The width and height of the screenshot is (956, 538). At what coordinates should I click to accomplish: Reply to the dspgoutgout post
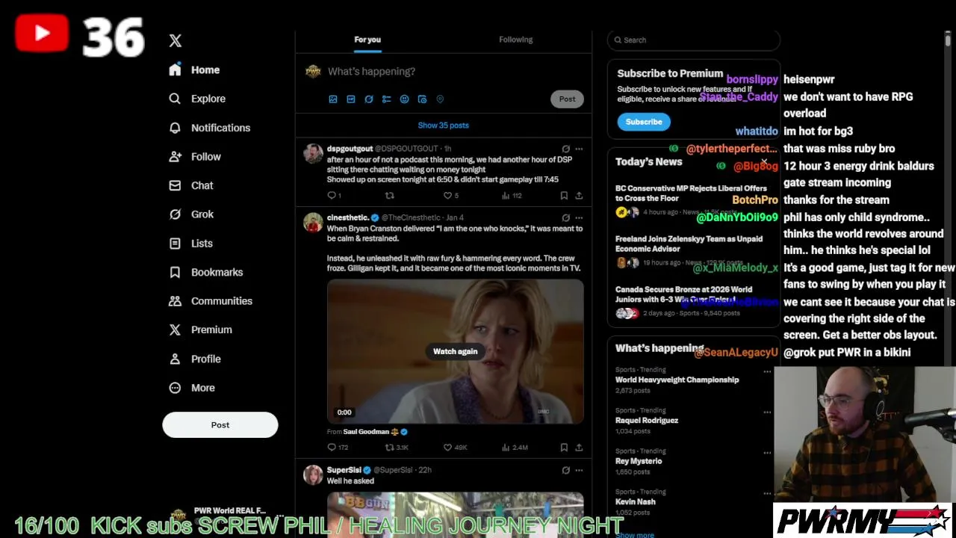[x=334, y=196]
